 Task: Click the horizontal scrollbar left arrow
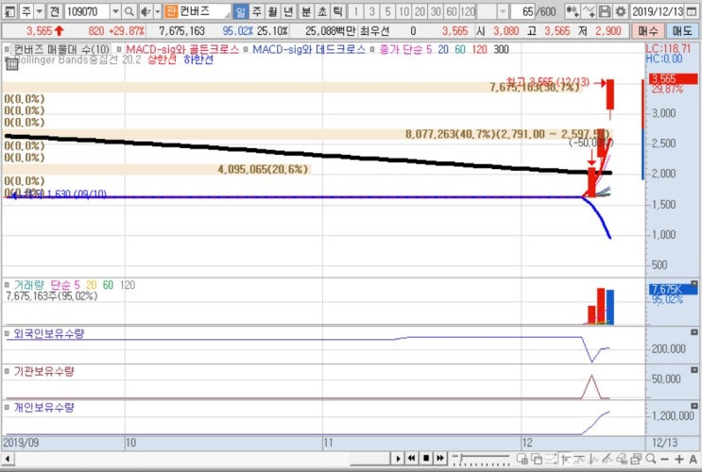(x=8, y=459)
